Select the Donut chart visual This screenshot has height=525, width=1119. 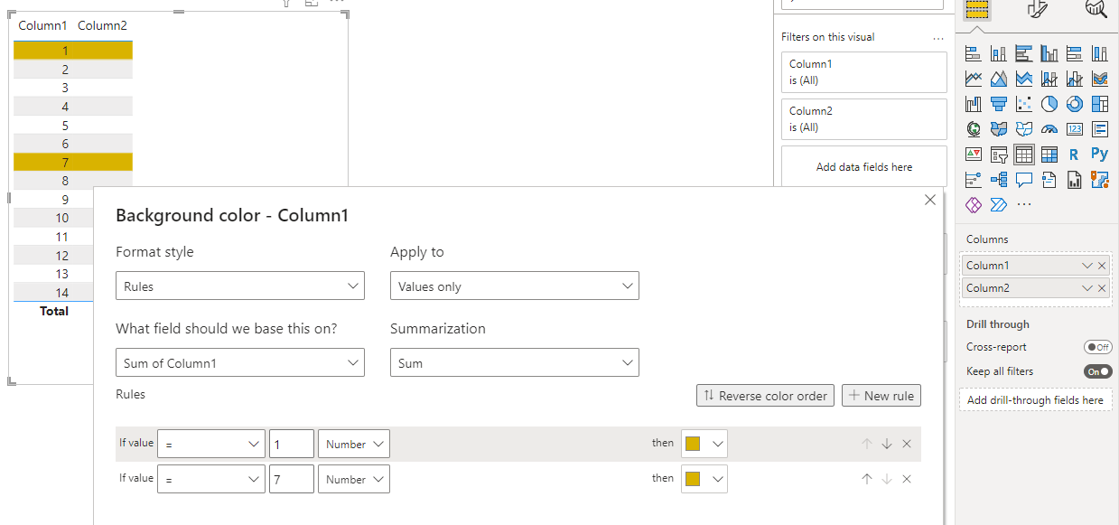1074,104
